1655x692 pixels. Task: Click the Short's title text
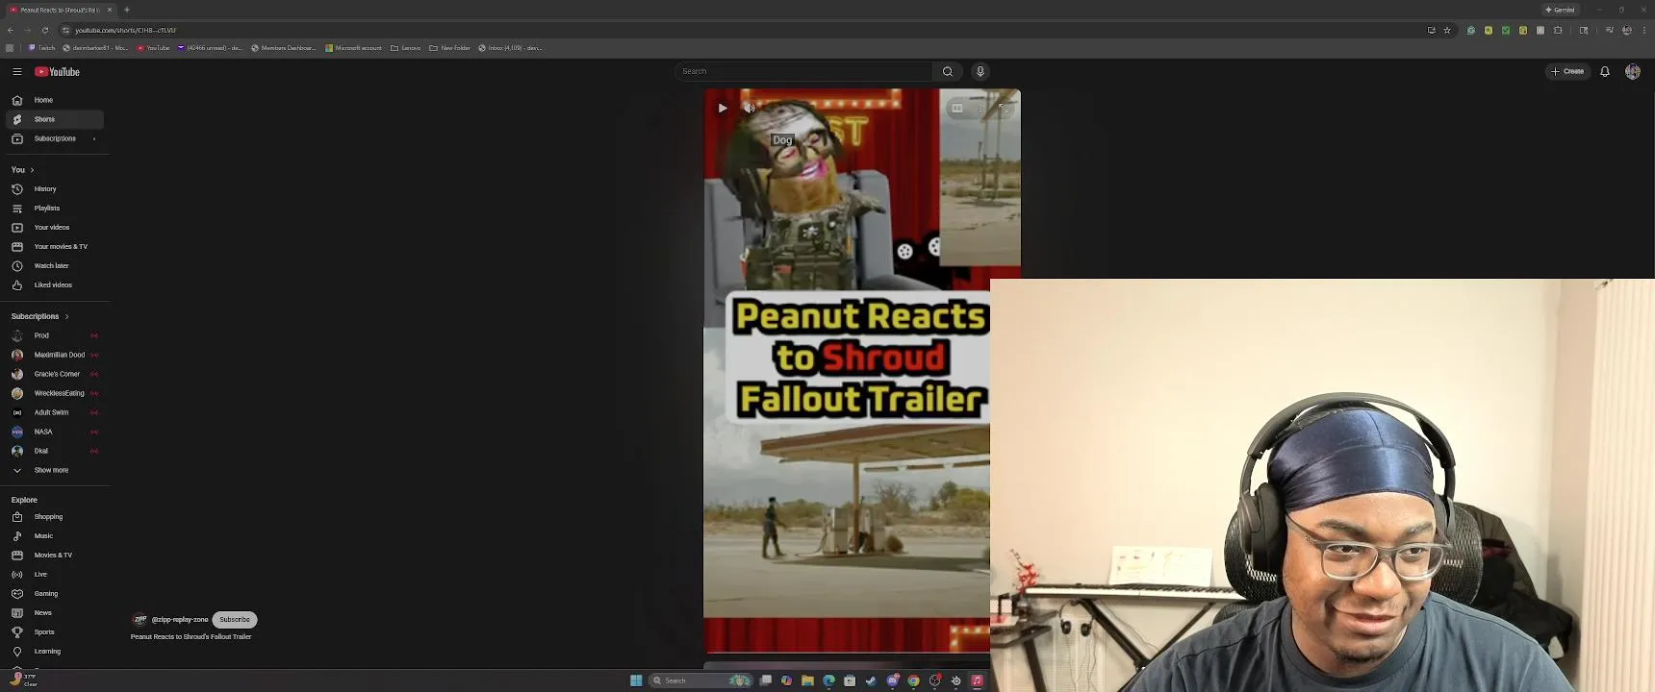pyautogui.click(x=191, y=637)
